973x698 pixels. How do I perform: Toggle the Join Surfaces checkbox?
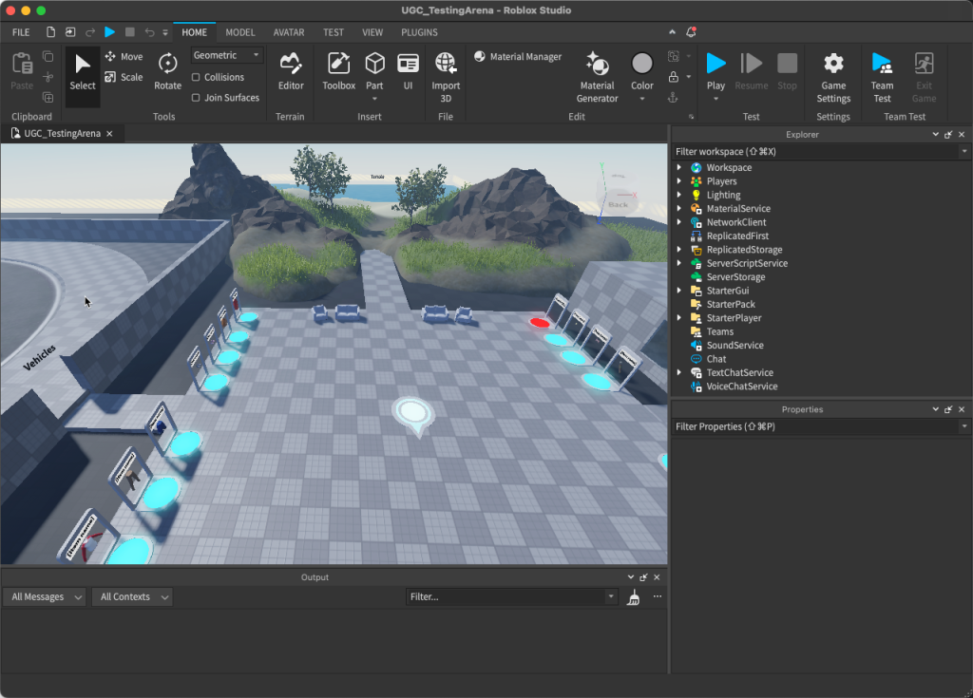pos(196,98)
